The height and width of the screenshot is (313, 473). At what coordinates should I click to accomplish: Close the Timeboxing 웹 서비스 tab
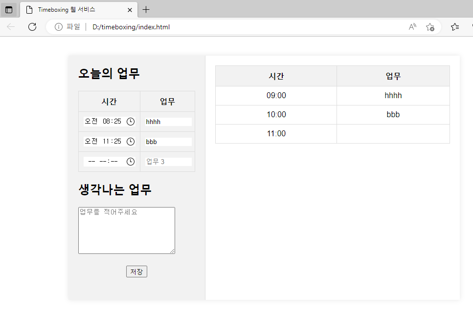pos(130,10)
